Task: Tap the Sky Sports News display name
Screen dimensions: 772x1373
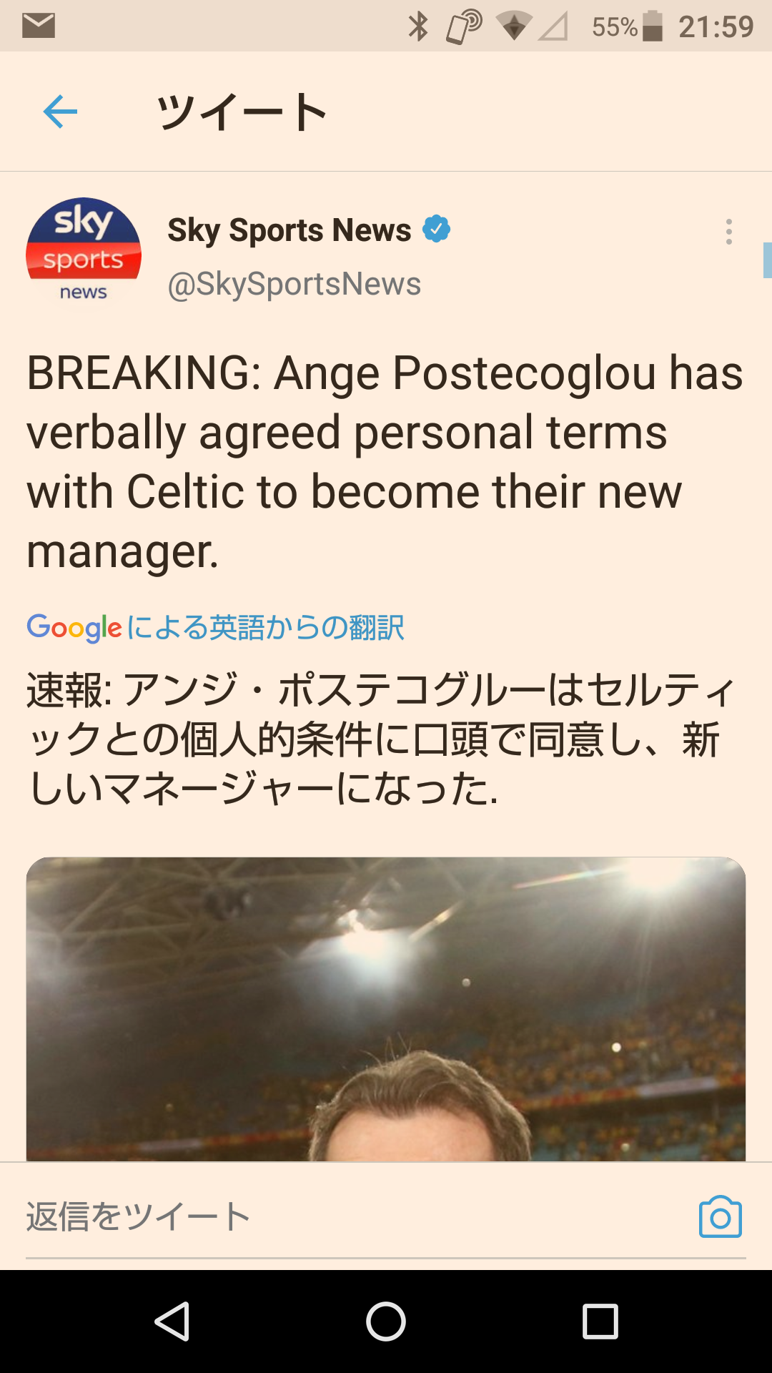Action: [289, 230]
